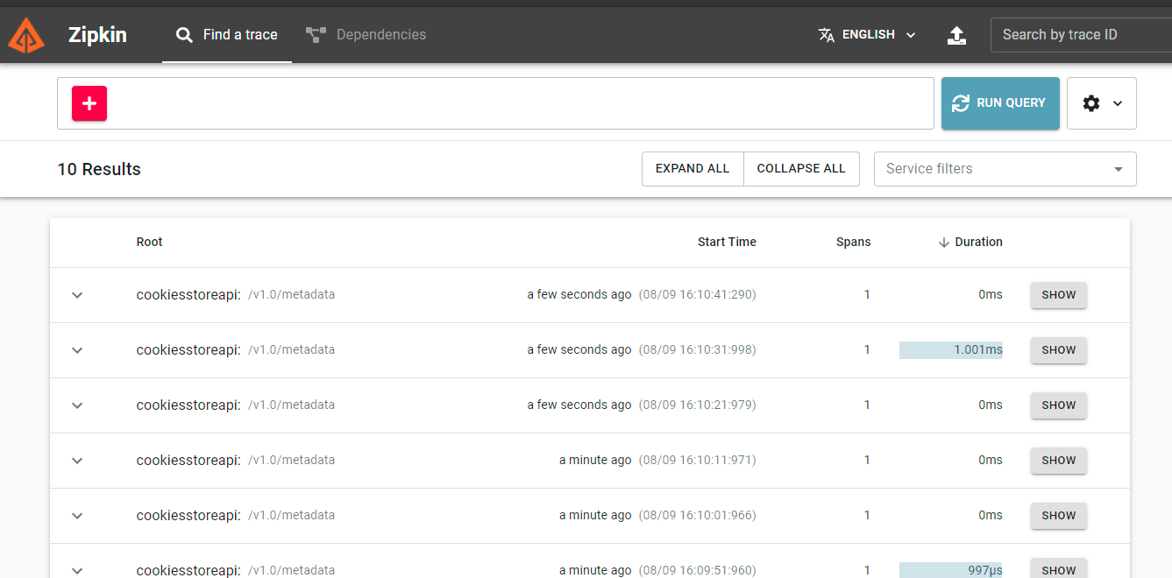The width and height of the screenshot is (1172, 578).
Task: Click the translate language icon
Action: pyautogui.click(x=826, y=35)
